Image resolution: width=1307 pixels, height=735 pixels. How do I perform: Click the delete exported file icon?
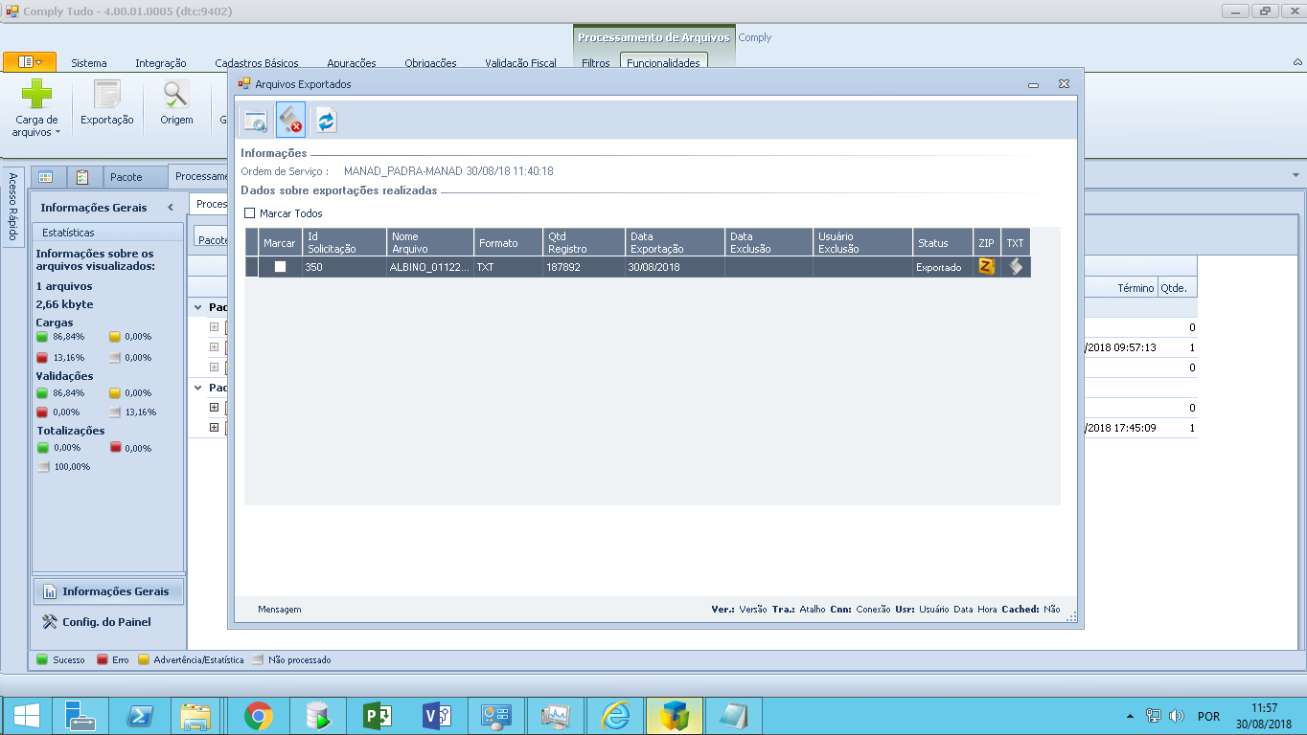(x=290, y=121)
